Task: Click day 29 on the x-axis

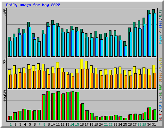Action: (144, 124)
